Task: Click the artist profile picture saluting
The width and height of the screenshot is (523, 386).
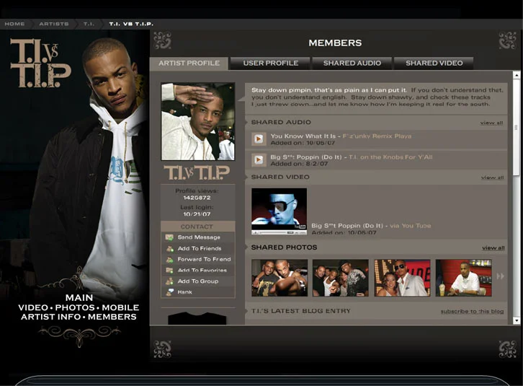Action: click(198, 122)
